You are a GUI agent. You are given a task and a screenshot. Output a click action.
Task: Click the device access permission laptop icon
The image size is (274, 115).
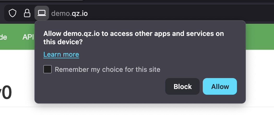[41, 13]
